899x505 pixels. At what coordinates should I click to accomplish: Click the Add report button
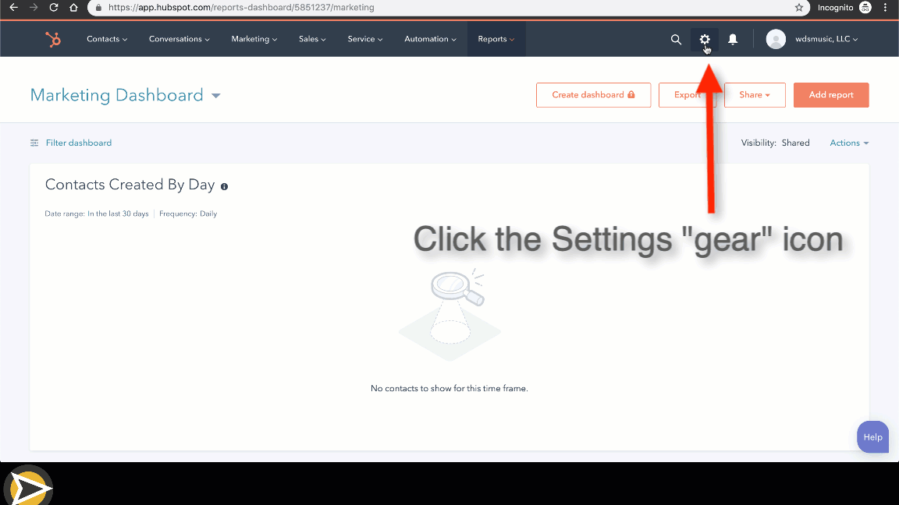(x=831, y=95)
